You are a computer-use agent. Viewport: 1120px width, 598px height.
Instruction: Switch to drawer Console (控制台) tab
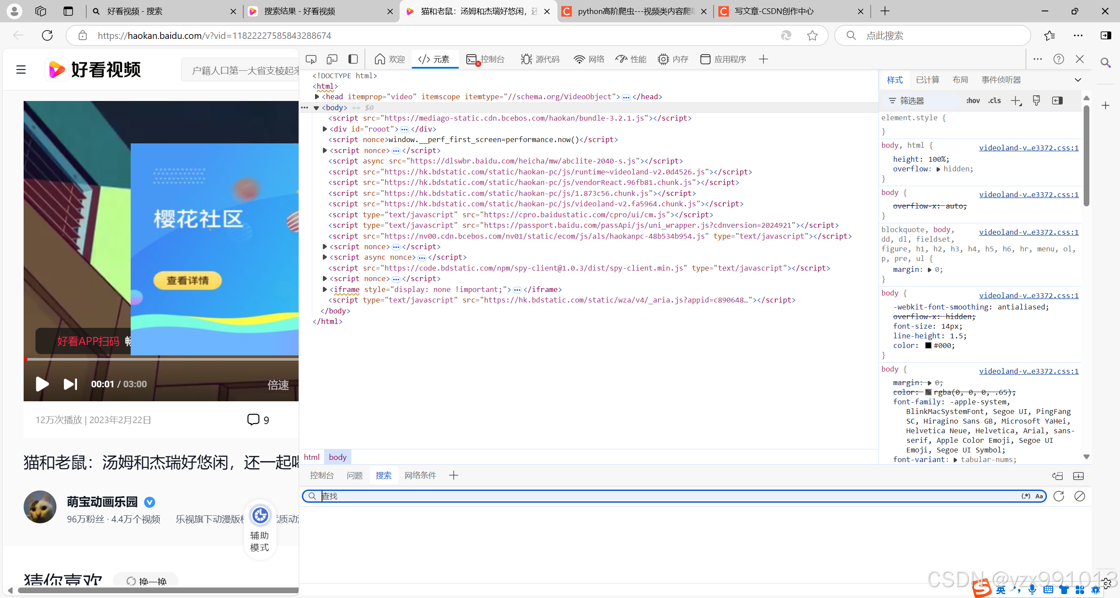322,475
